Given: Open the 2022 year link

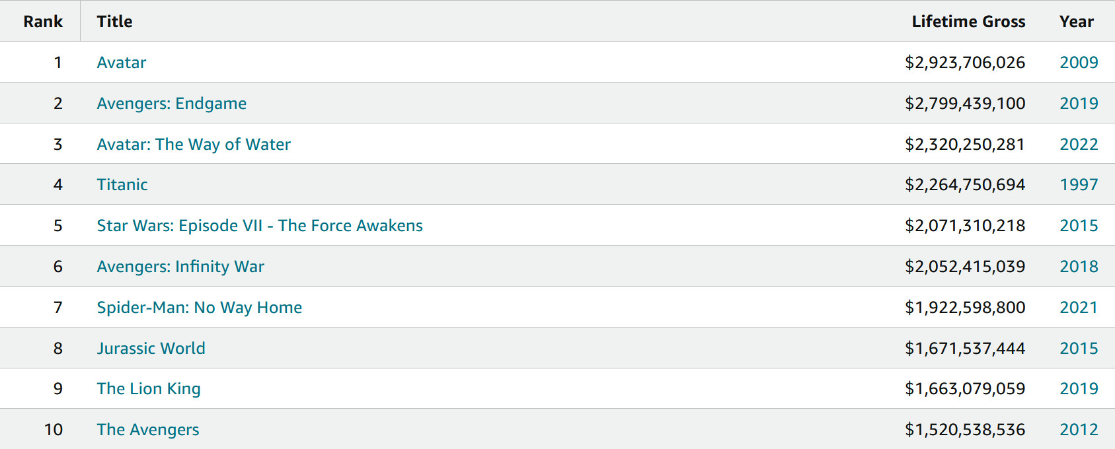Looking at the screenshot, I should (1079, 145).
